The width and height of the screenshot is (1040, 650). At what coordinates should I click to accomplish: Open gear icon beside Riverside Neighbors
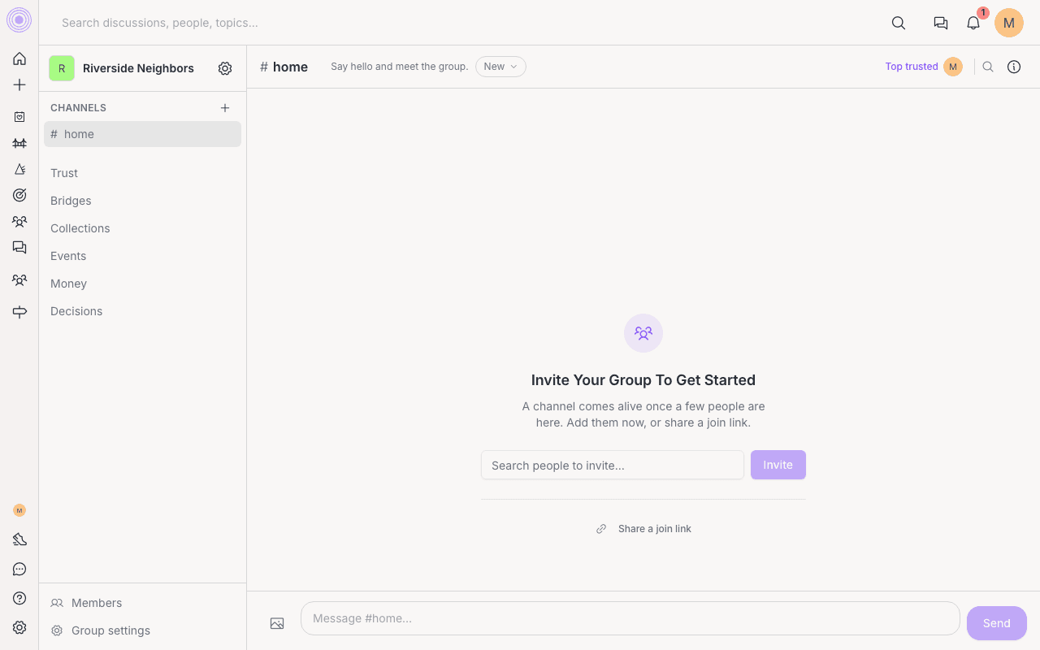tap(225, 68)
